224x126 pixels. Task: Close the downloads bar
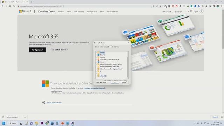click(x=222, y=117)
